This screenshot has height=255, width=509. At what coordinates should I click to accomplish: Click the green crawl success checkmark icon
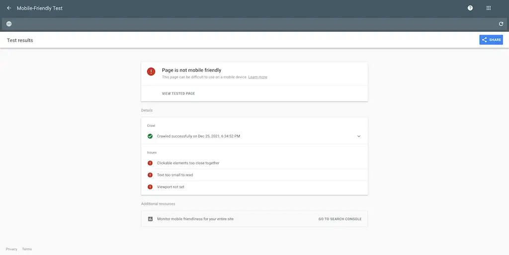(150, 136)
